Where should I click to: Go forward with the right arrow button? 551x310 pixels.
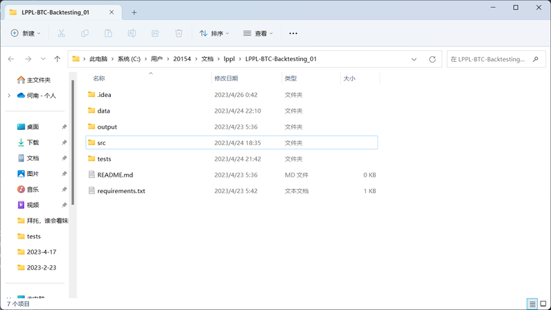click(28, 59)
